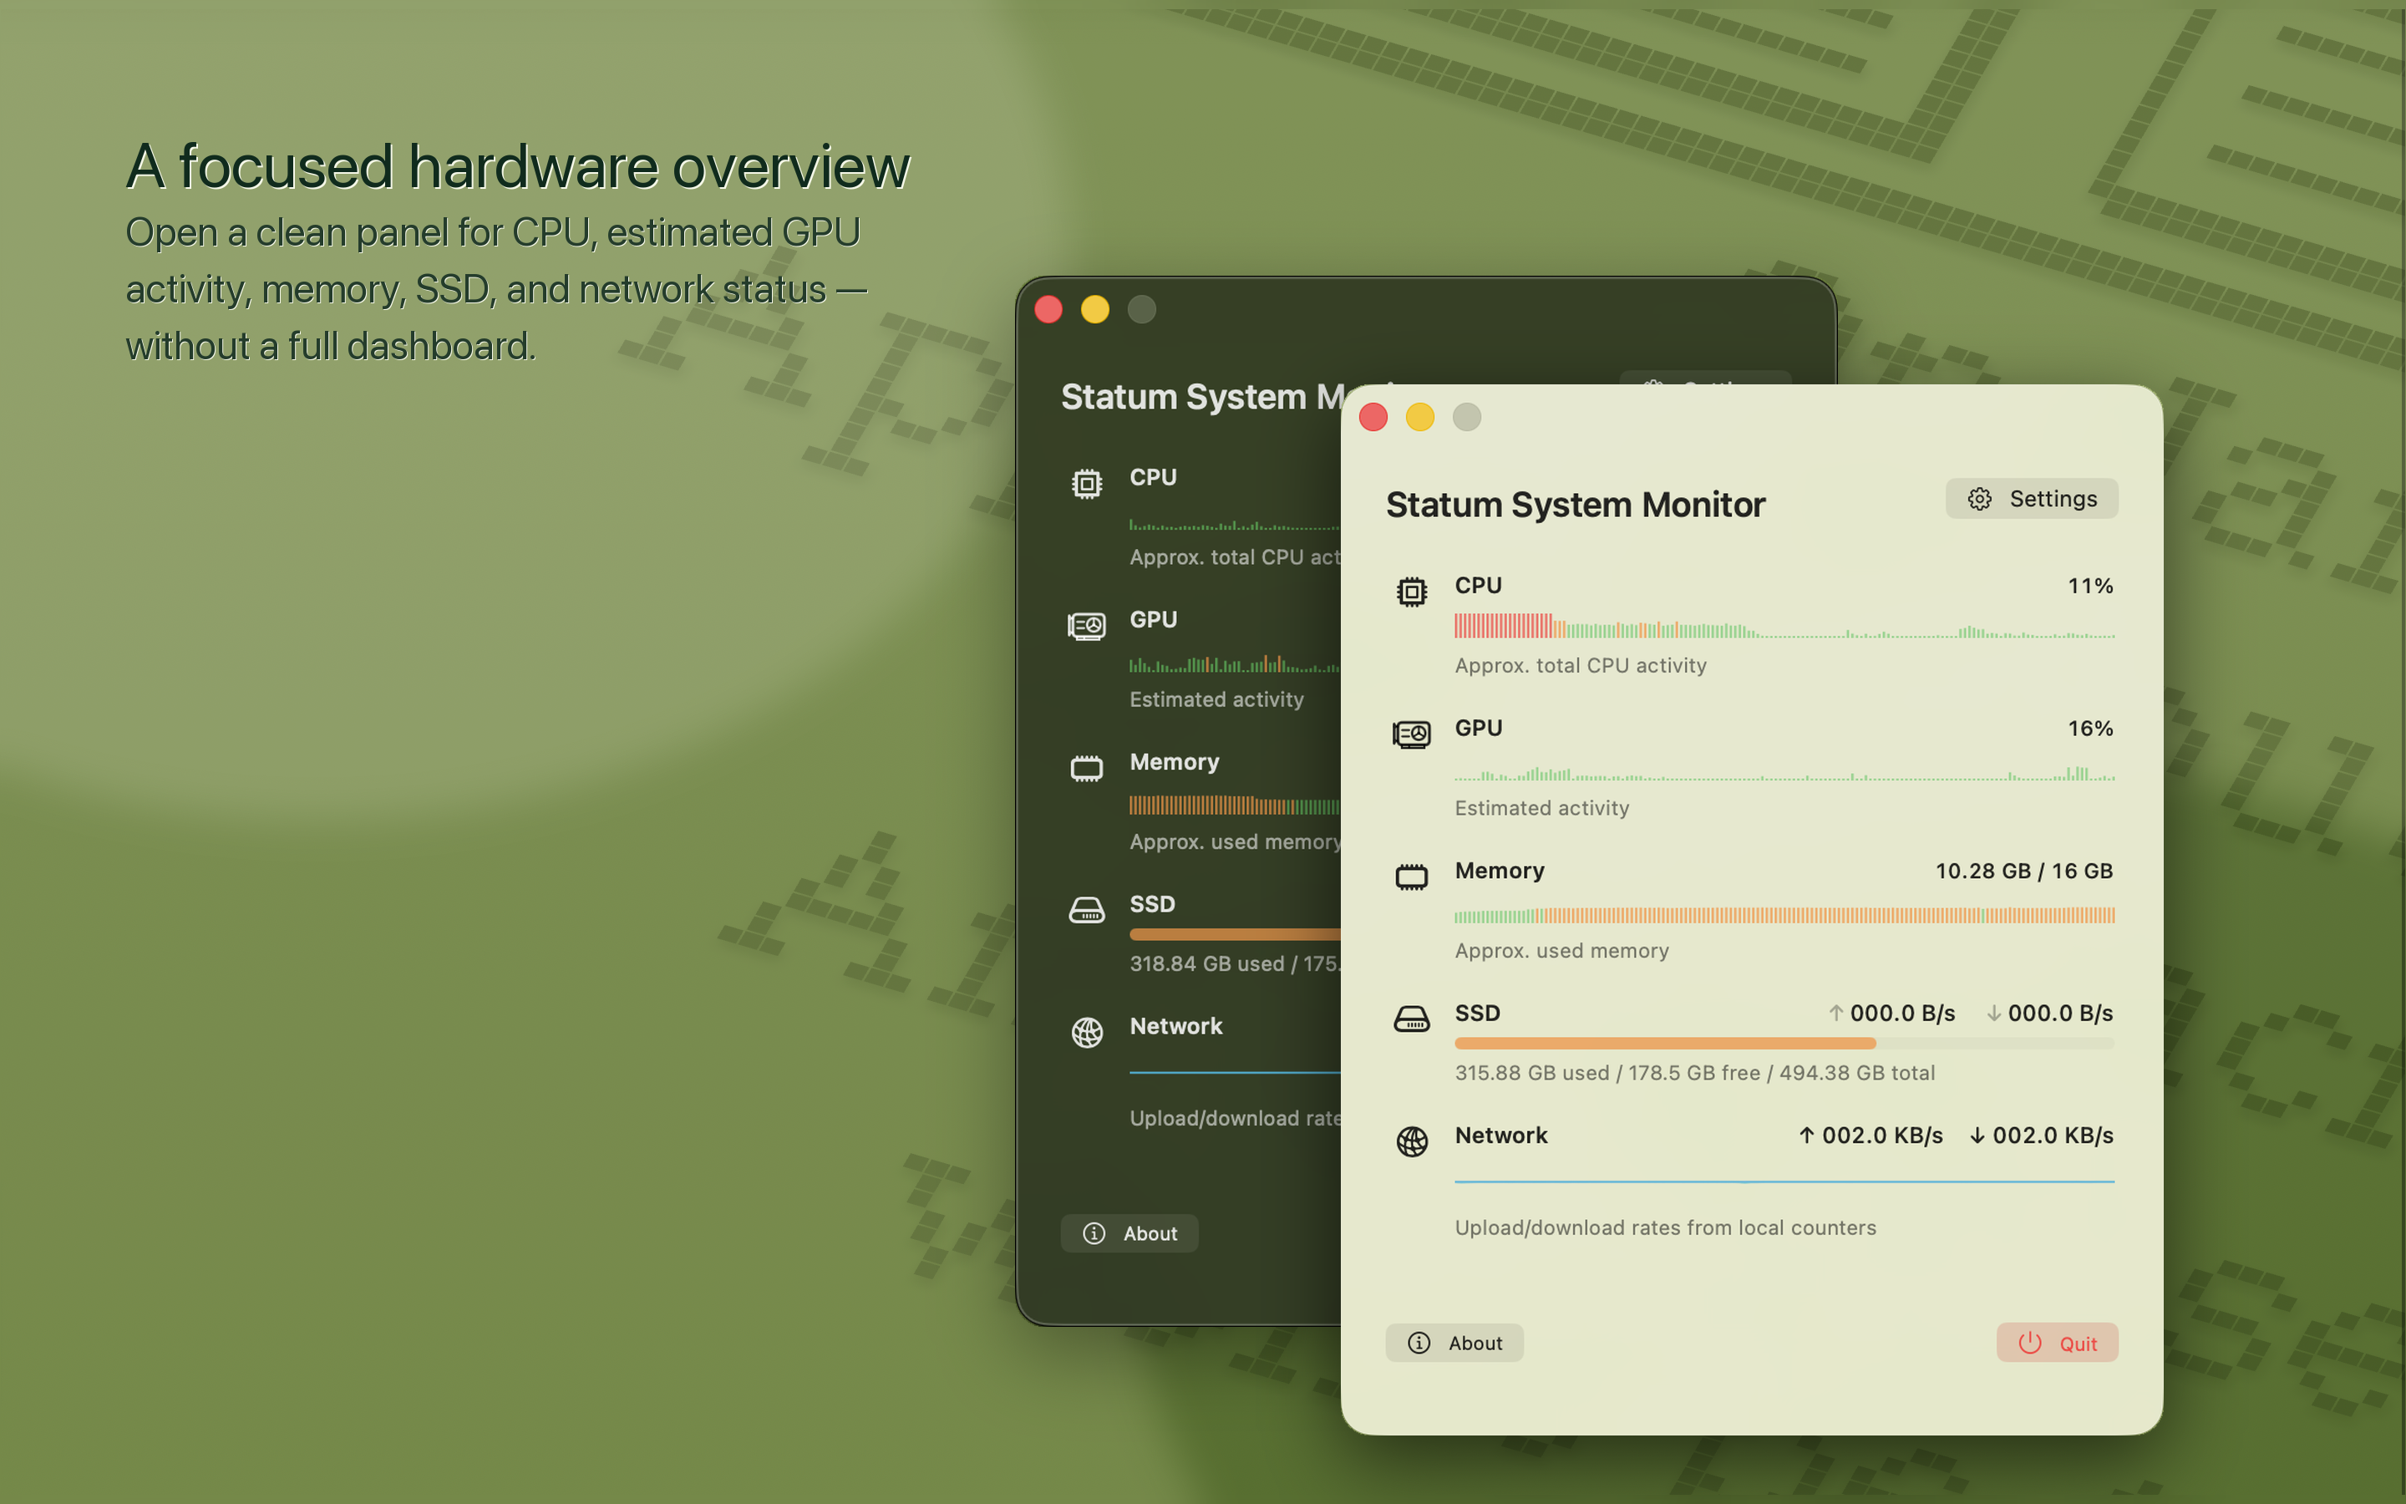Click the SSD drive icon in the light window
Viewport: 2406px width, 1504px height.
[x=1412, y=1019]
